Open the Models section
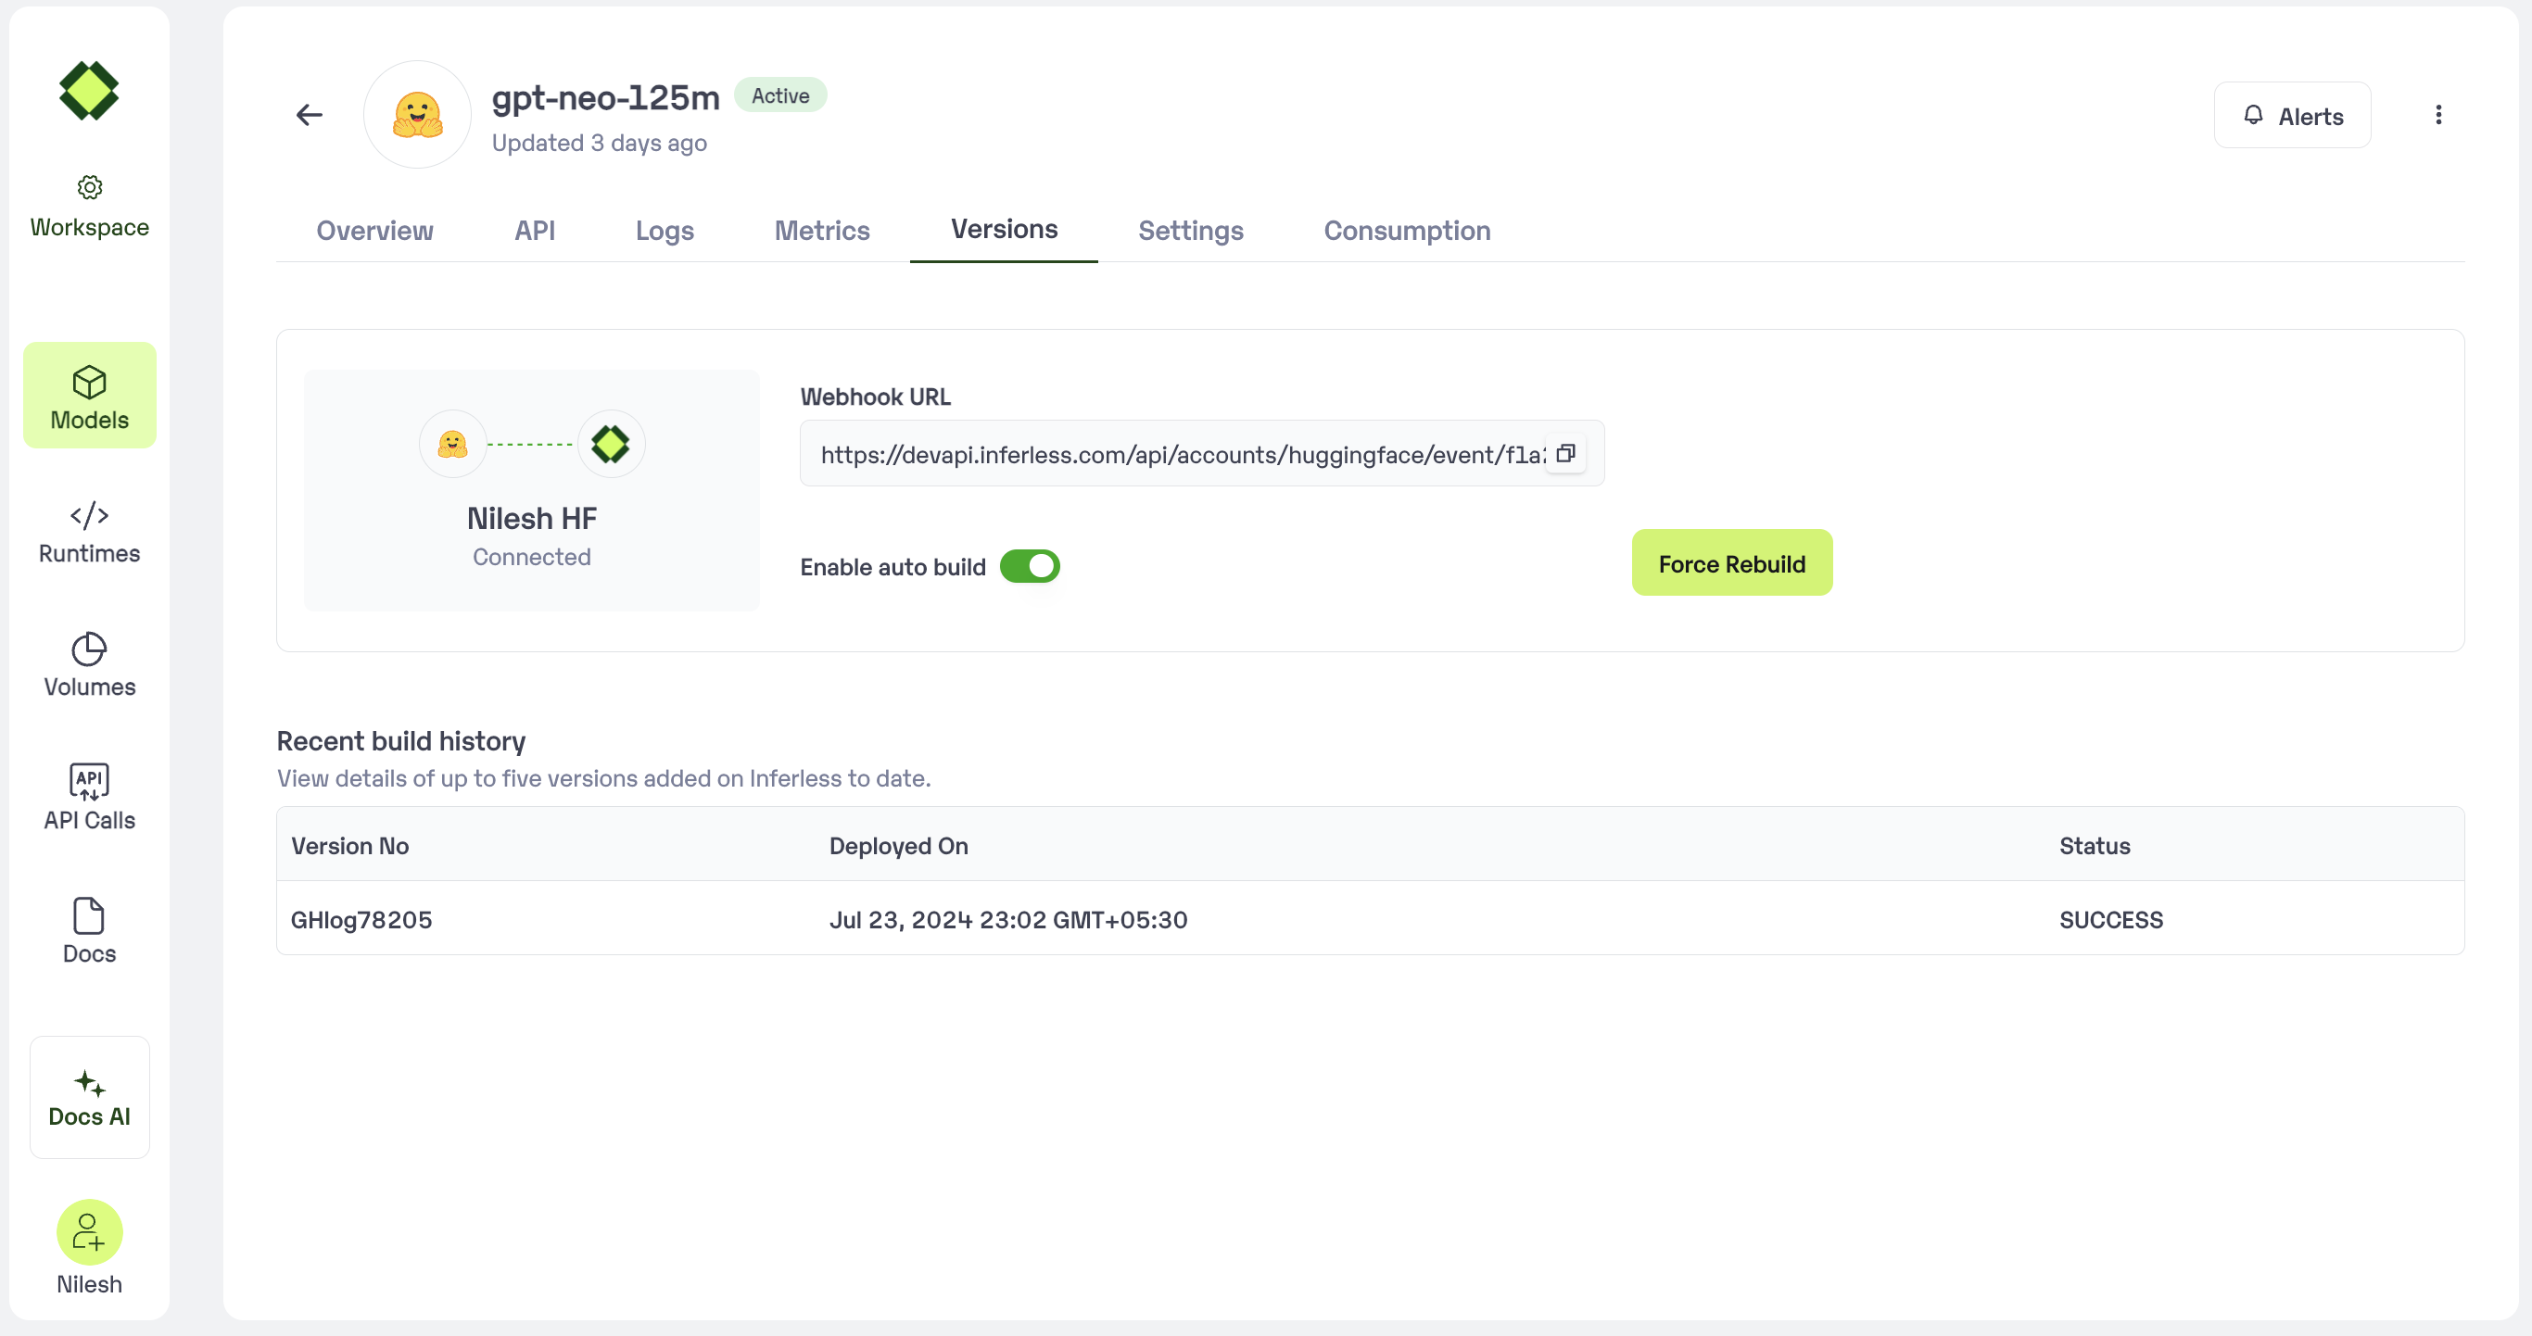 90,396
